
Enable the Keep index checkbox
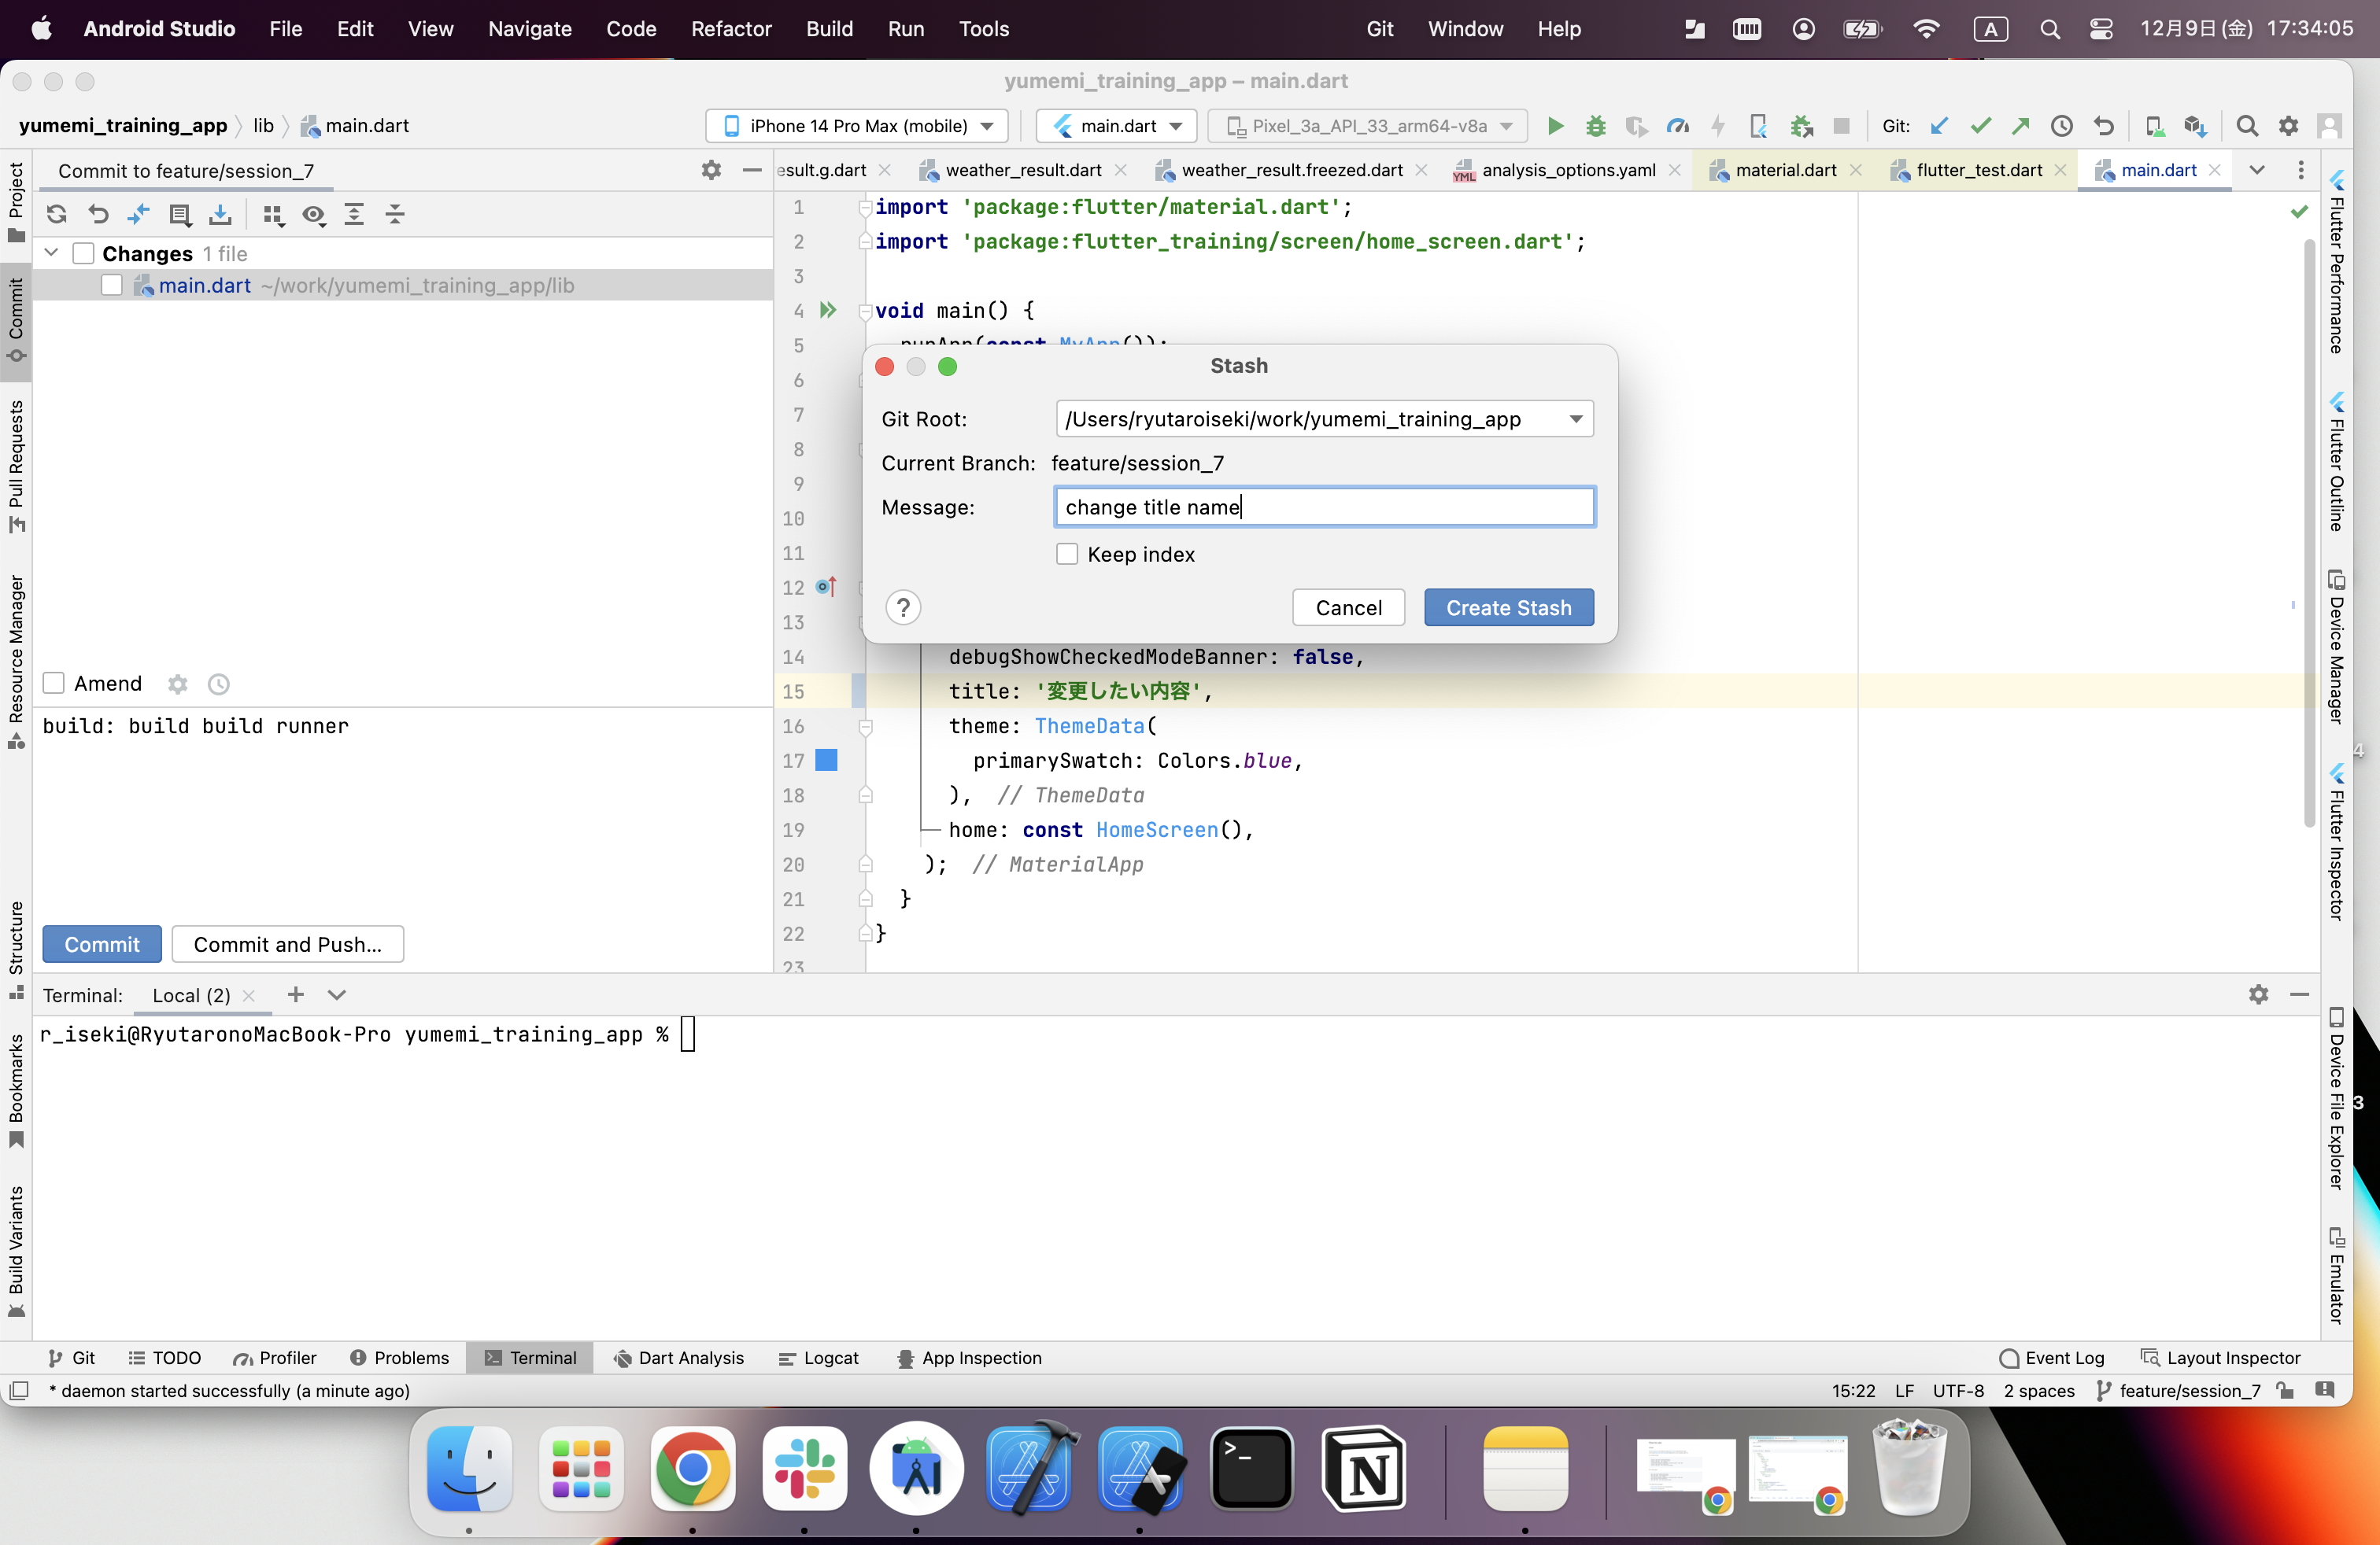point(1067,555)
